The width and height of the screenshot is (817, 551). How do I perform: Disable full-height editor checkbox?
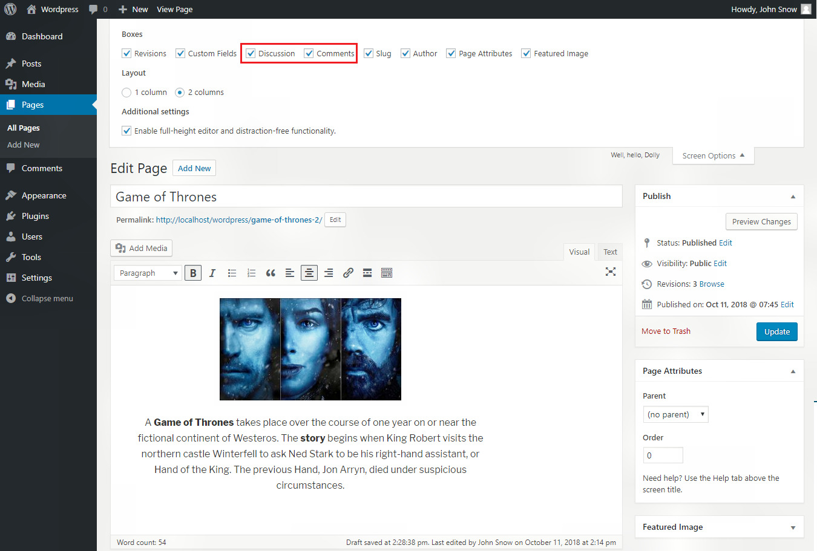(126, 131)
